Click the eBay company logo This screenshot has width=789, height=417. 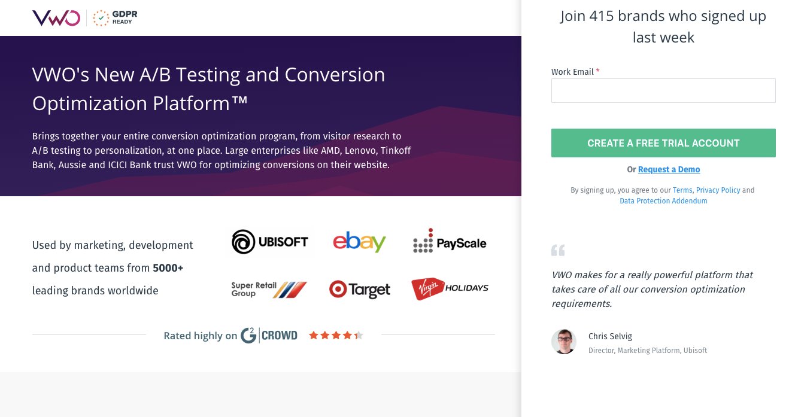(359, 242)
